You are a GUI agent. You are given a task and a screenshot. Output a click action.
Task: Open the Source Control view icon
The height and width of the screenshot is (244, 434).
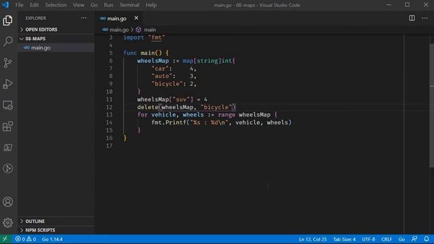click(7, 63)
